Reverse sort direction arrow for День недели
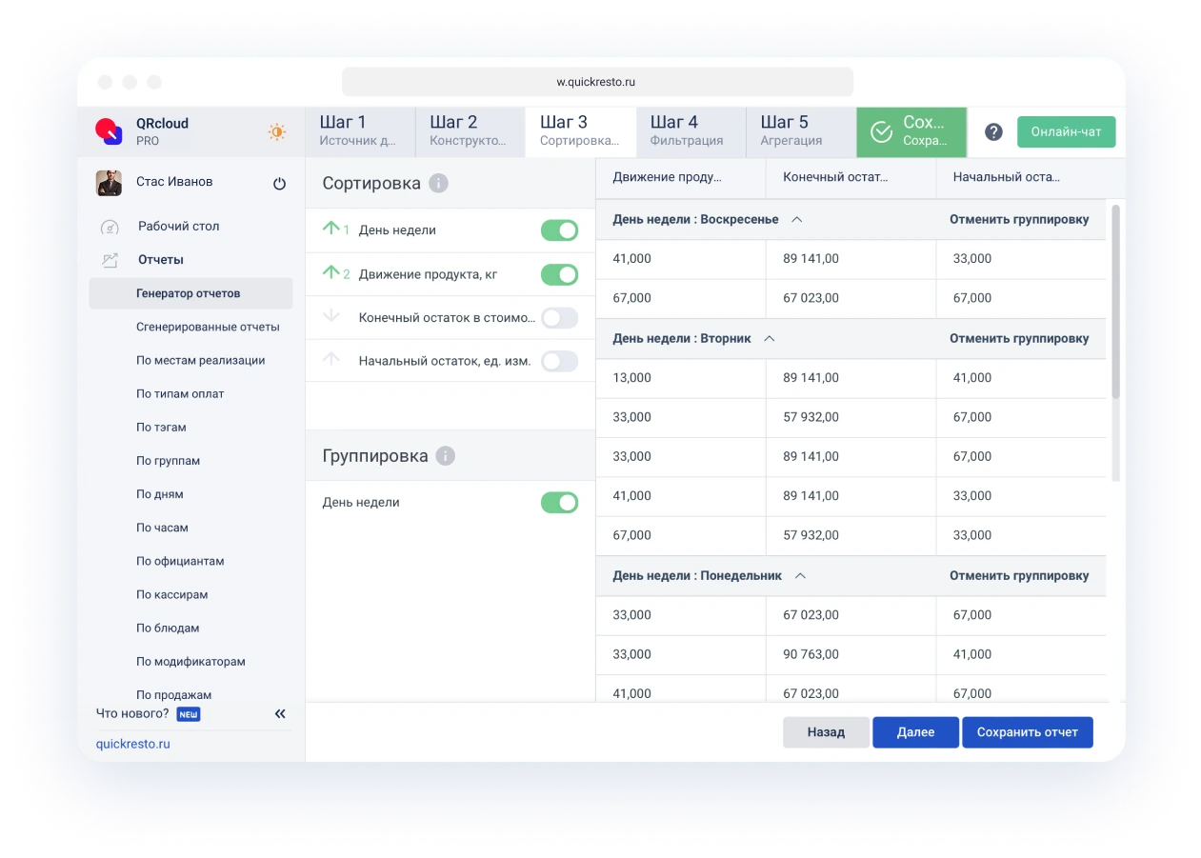The height and width of the screenshot is (858, 1201). click(330, 229)
